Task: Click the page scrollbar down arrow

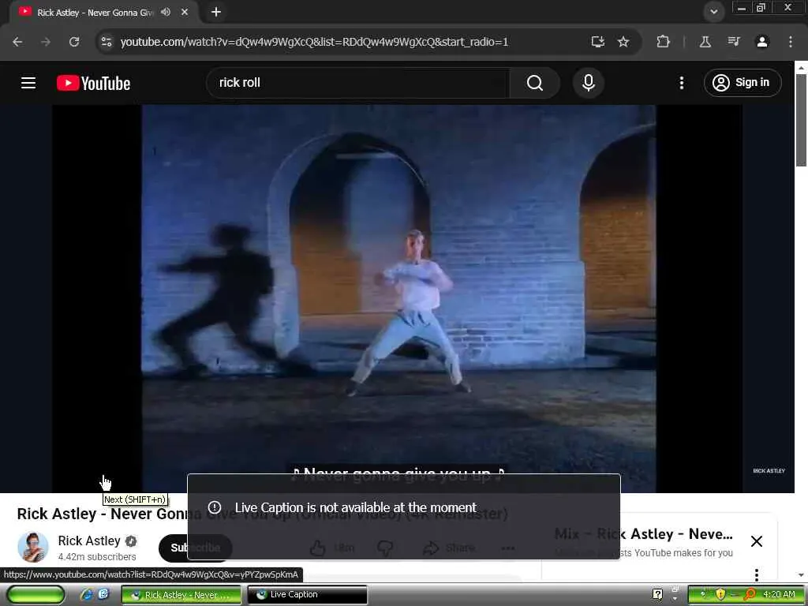Action: (x=801, y=575)
